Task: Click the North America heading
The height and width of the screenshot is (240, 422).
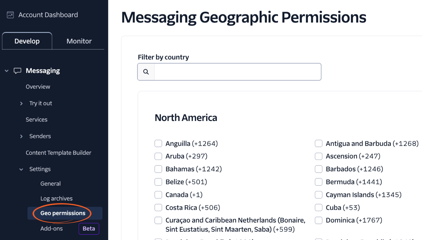Action: coord(186,117)
